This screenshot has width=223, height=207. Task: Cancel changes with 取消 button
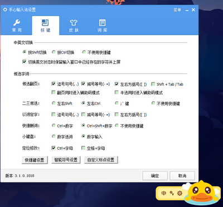(182, 176)
